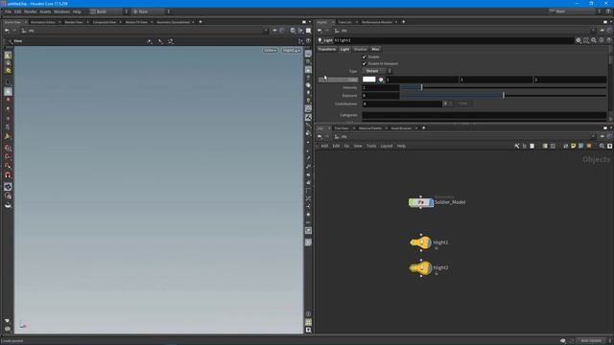Switch to the Geometry Spreadsheet tab
The height and width of the screenshot is (345, 614).
[173, 22]
